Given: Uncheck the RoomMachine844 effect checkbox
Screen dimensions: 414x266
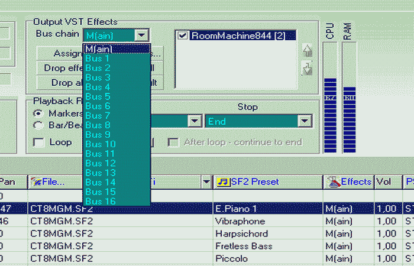Looking at the screenshot, I should 183,35.
